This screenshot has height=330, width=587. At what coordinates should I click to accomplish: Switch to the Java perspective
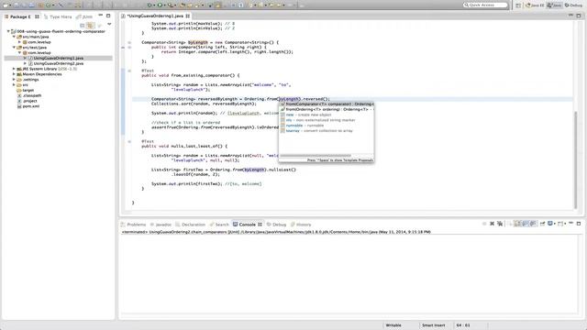tap(554, 5)
